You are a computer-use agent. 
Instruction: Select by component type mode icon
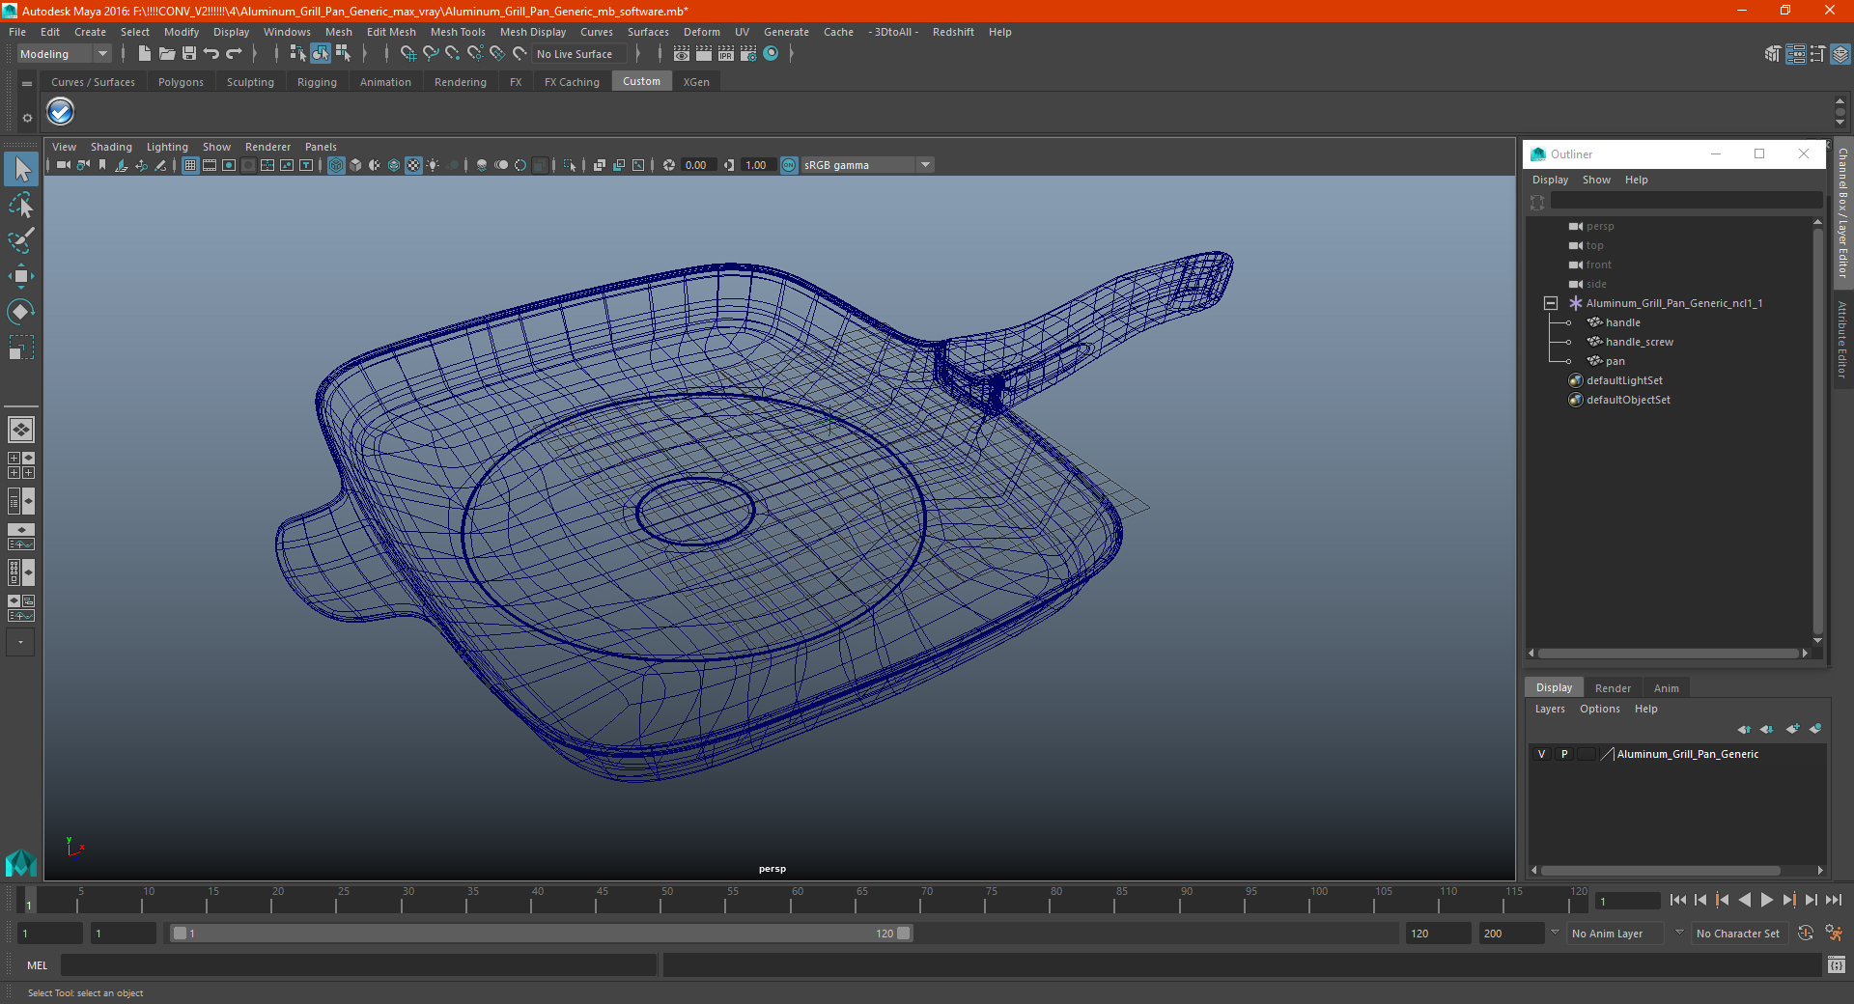[343, 54]
